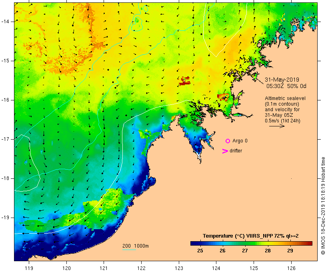Click the '29' color bar tick label

click(x=290, y=250)
